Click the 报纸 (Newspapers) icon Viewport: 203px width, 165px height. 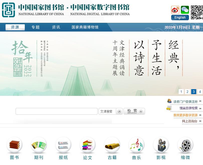click(x=63, y=145)
